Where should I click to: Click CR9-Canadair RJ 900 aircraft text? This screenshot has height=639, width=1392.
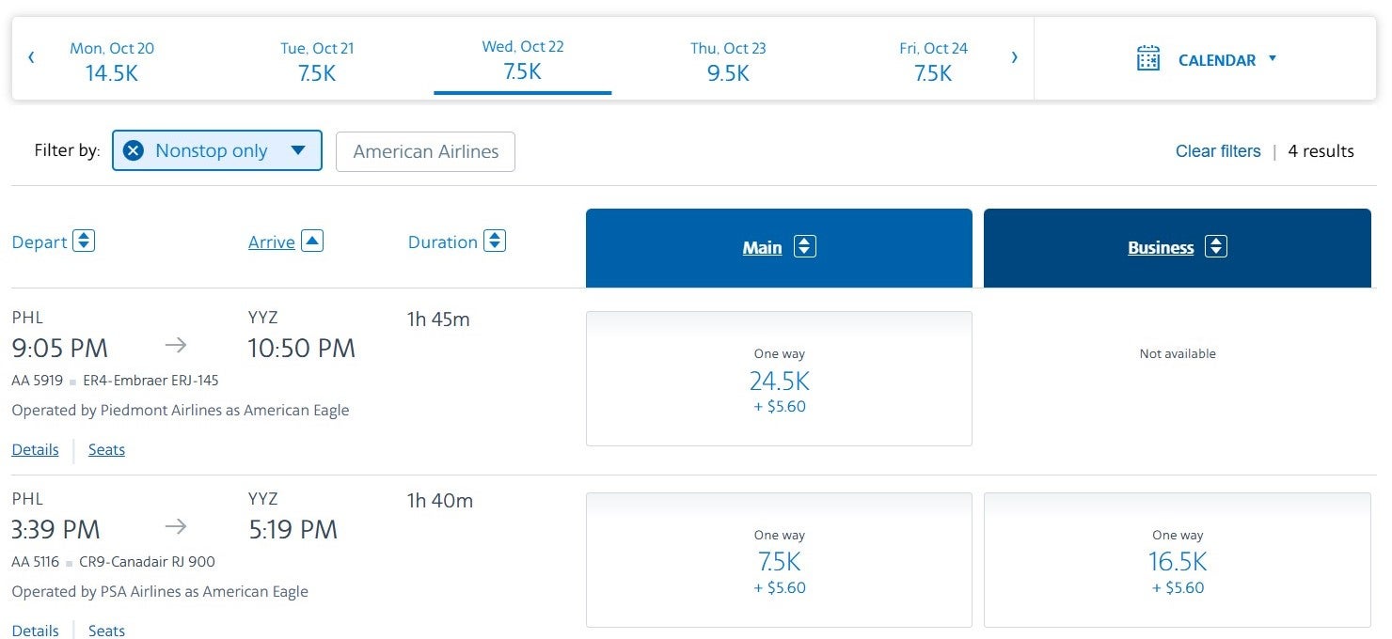click(x=147, y=562)
